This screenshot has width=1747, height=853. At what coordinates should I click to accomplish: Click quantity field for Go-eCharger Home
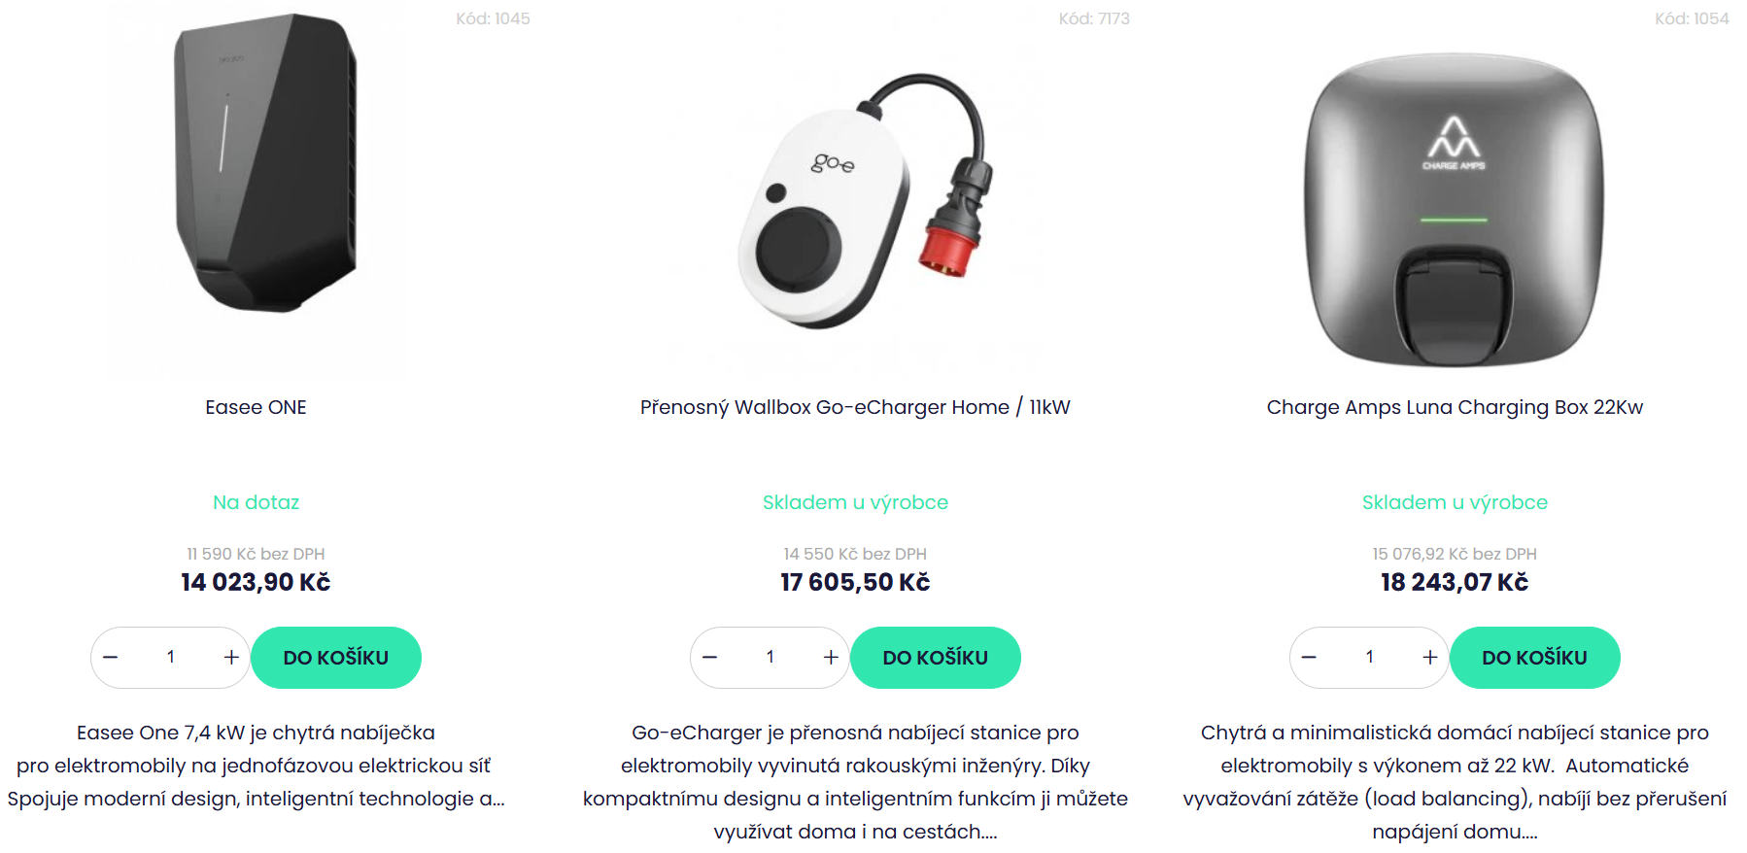click(771, 658)
